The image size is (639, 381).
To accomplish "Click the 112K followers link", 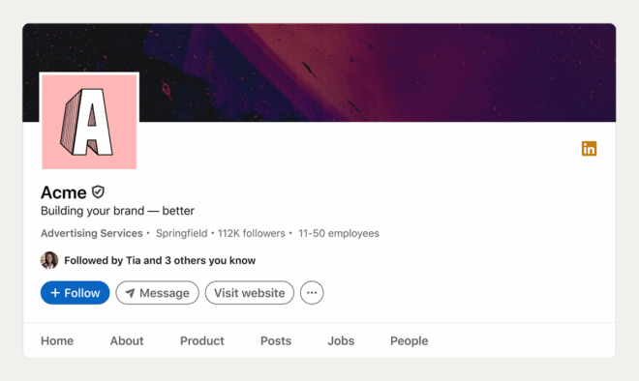I will 252,233.
